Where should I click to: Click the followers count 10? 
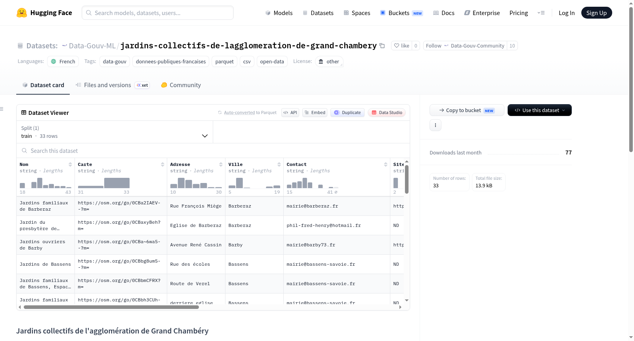pos(512,46)
